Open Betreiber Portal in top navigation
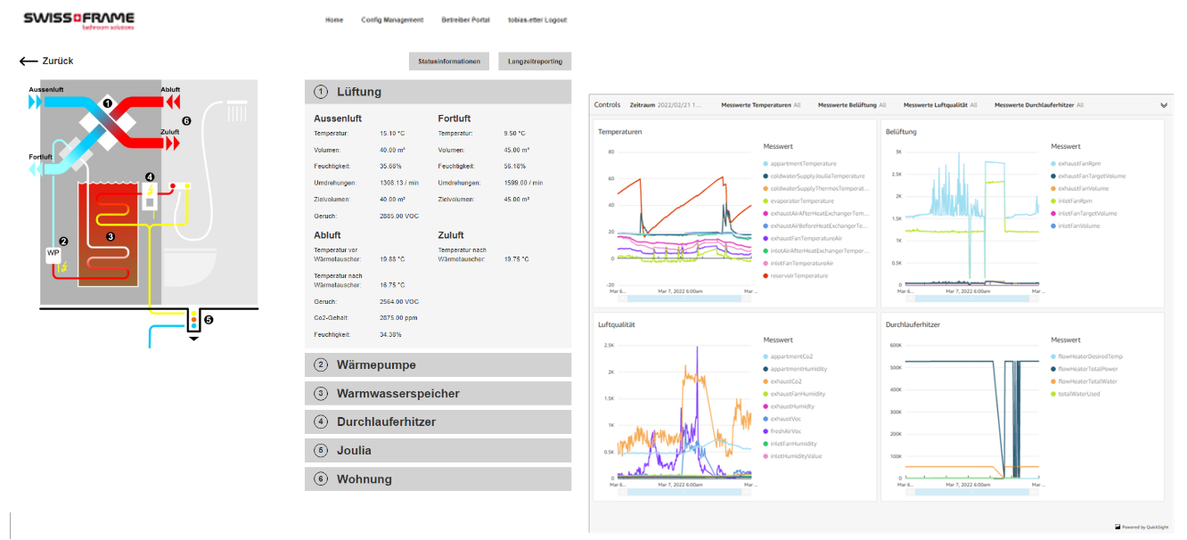1187x540 pixels. click(x=466, y=20)
